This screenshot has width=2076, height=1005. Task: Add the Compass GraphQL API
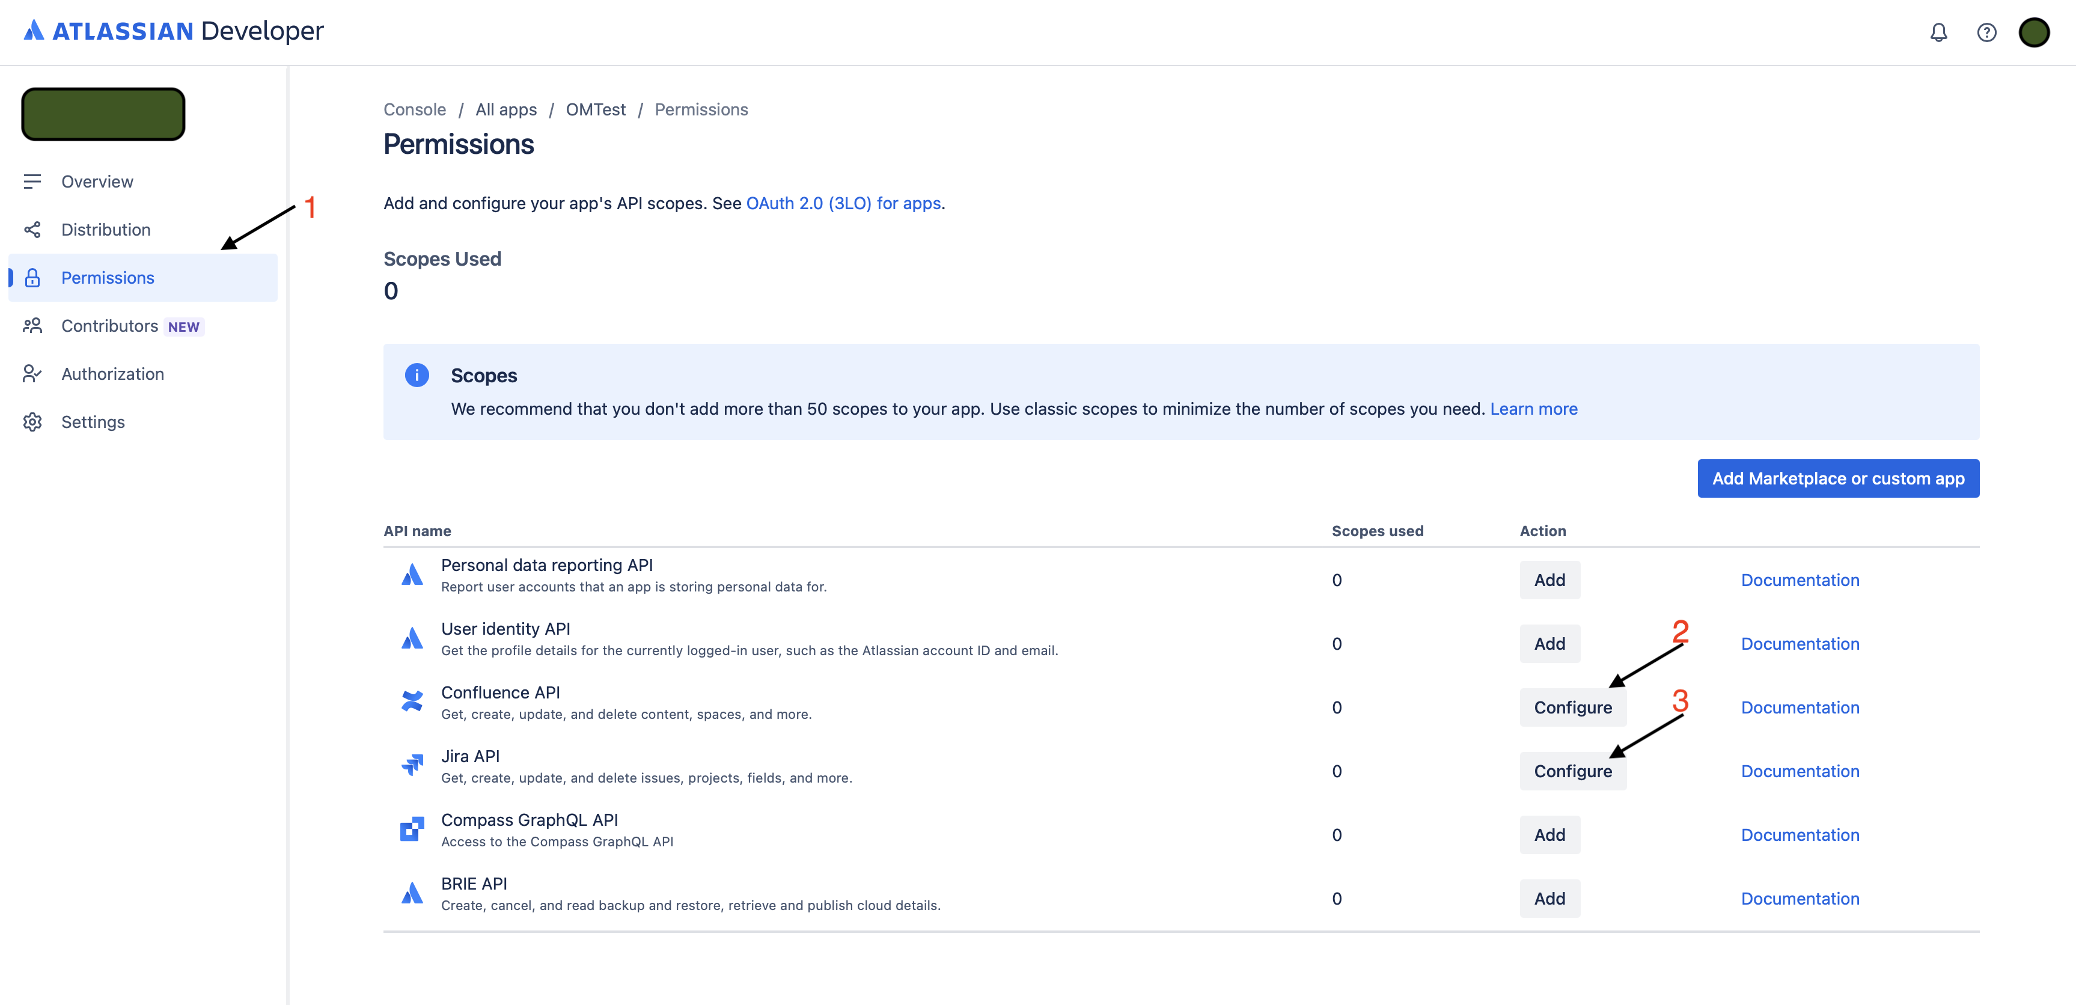(1549, 835)
